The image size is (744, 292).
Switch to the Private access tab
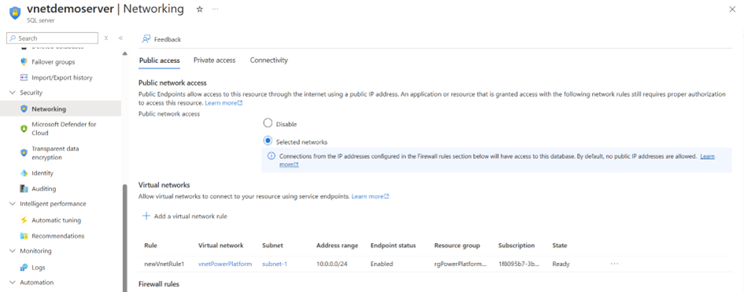(214, 60)
